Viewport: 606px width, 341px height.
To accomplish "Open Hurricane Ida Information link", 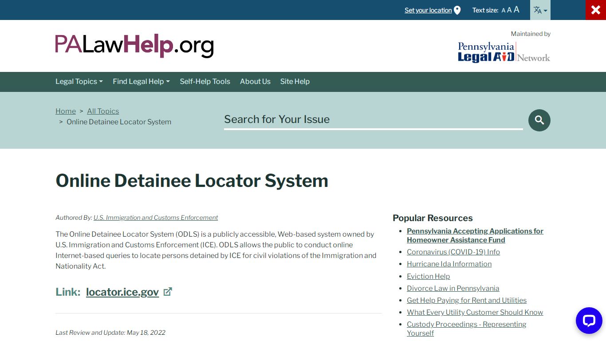I will [449, 264].
